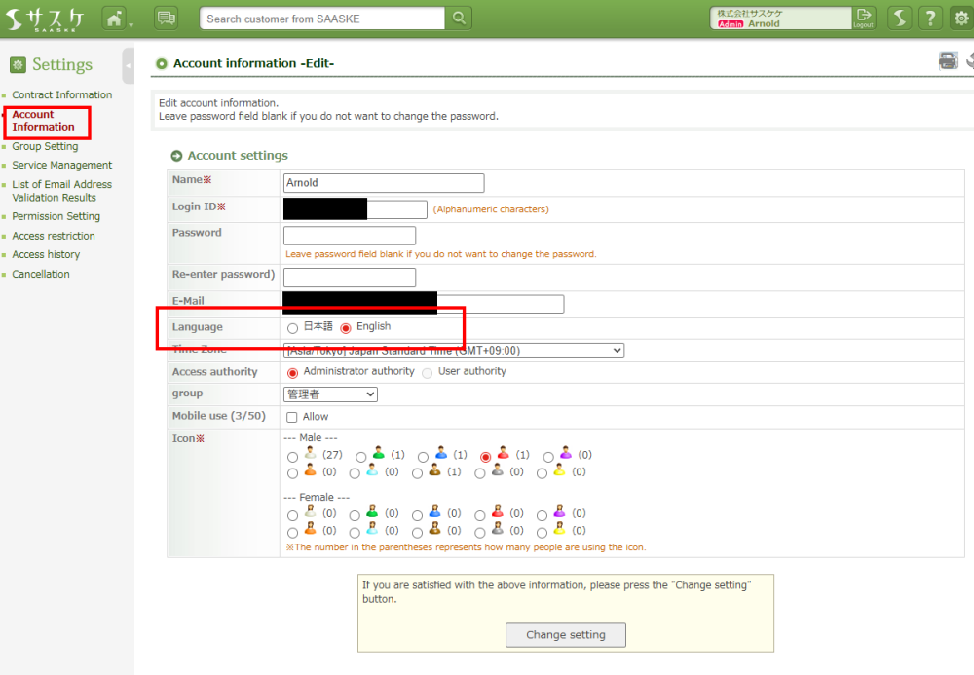The image size is (974, 675).
Task: Open the Access history link
Action: pyautogui.click(x=46, y=254)
